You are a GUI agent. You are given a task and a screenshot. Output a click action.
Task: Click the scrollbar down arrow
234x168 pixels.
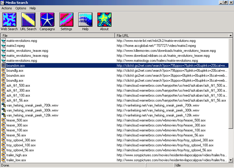230,160
